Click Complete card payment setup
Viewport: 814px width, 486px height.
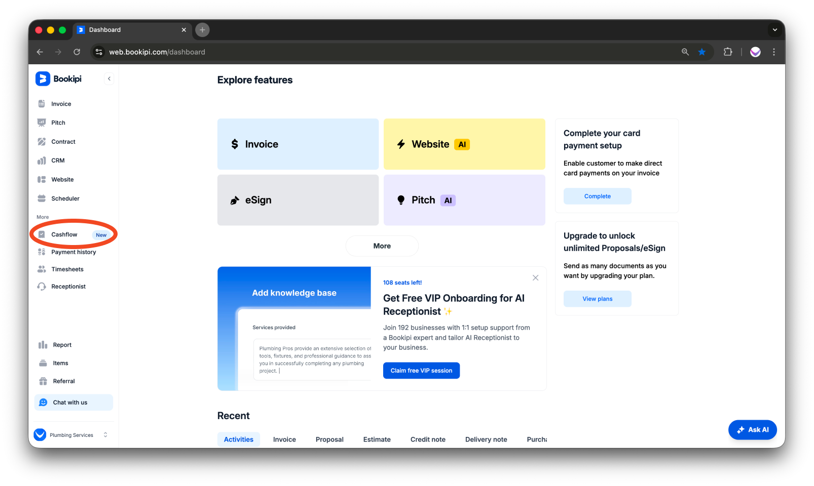tap(598, 196)
